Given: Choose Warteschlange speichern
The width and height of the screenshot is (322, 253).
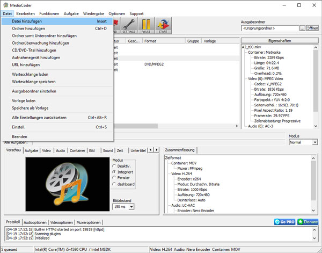Looking at the screenshot, I should tap(57, 82).
